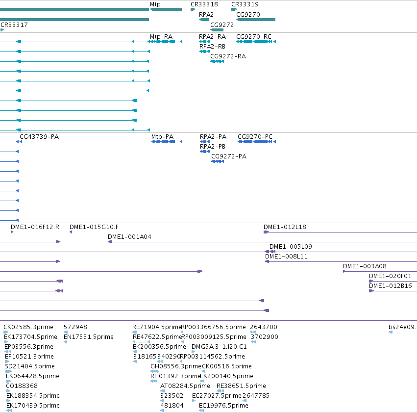Select the 2643700 EST label
Viewport: 417px width, 413px height.
click(x=264, y=327)
